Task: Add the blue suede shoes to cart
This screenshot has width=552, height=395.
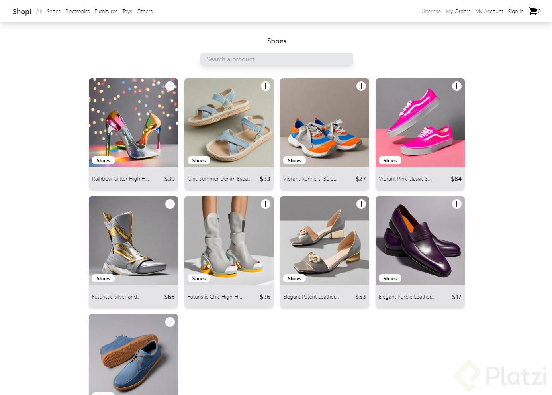Action: click(170, 322)
